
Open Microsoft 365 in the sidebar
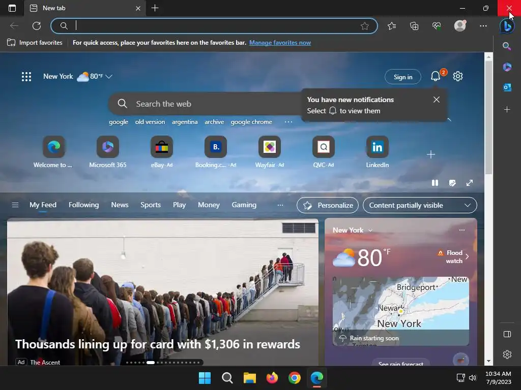point(507,67)
